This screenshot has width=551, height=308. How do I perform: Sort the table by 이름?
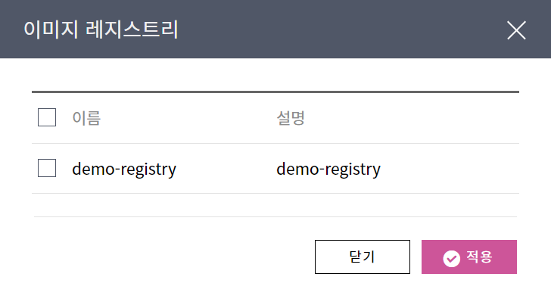(x=86, y=118)
